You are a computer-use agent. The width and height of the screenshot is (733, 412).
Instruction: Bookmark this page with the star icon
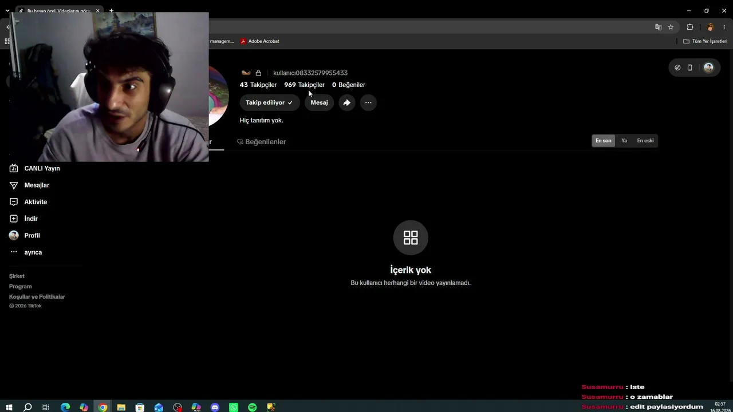(671, 27)
